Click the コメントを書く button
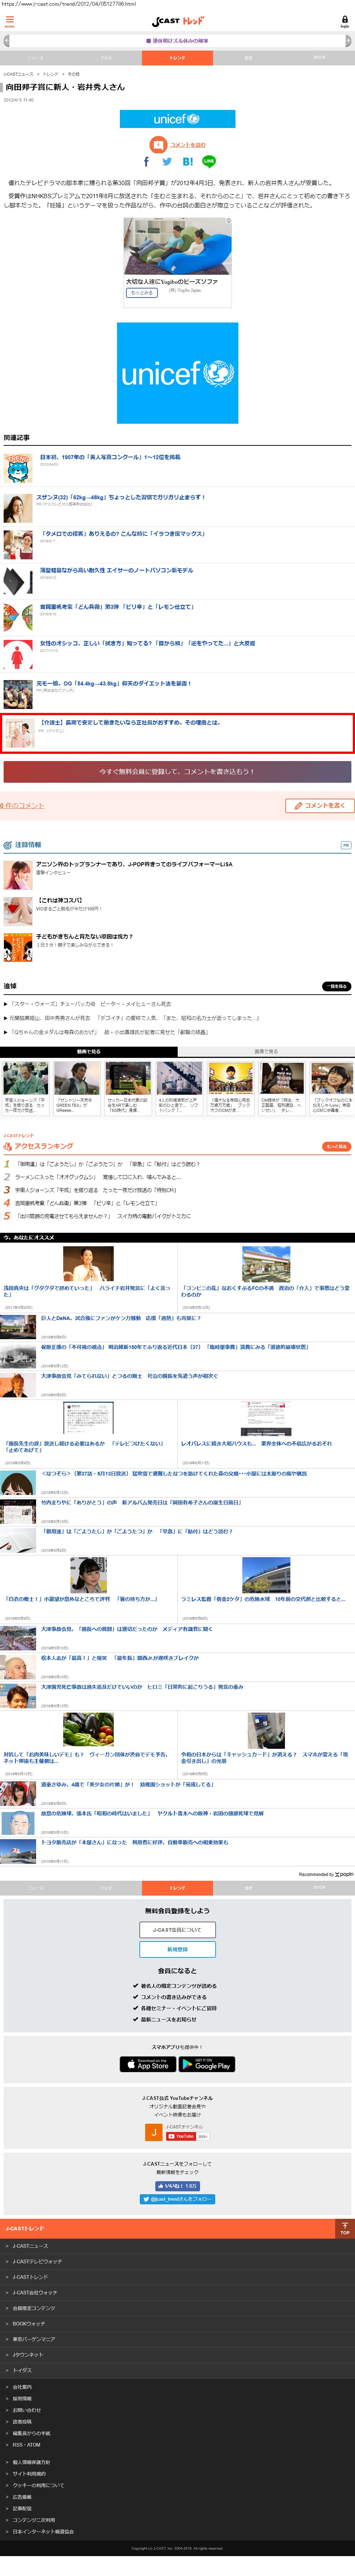Viewport: 355px width, 2576px height. (320, 806)
